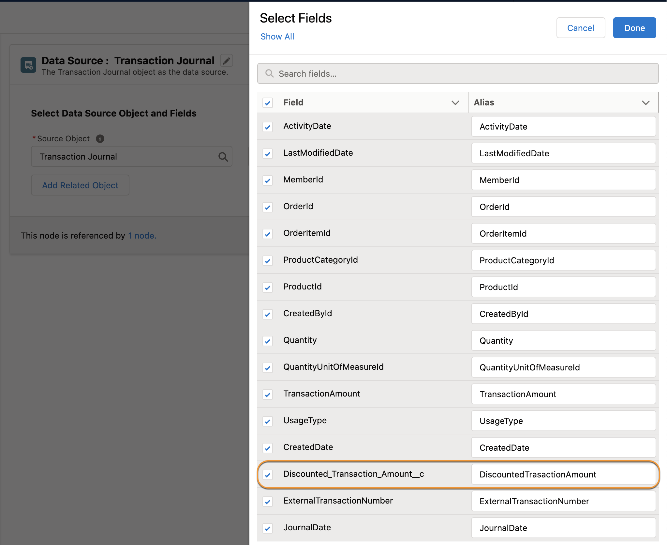Click the info icon next to Source Object
The width and height of the screenshot is (667, 545).
pyautogui.click(x=100, y=138)
